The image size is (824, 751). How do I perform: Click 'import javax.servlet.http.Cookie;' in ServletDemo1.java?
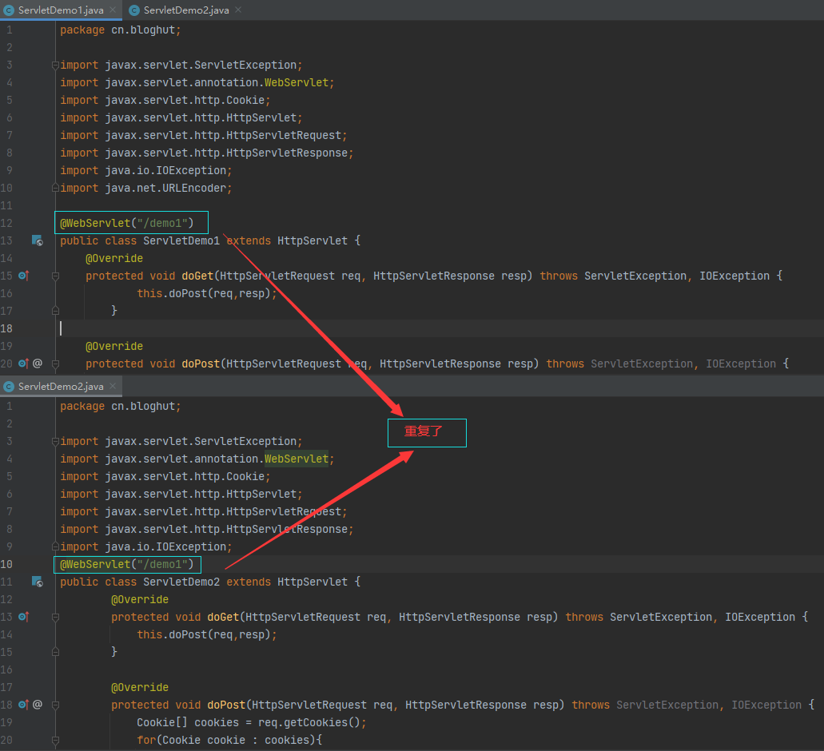tap(165, 101)
